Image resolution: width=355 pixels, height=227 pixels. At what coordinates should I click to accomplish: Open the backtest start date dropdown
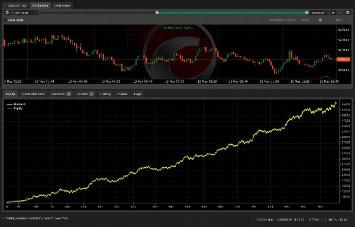(x=25, y=13)
